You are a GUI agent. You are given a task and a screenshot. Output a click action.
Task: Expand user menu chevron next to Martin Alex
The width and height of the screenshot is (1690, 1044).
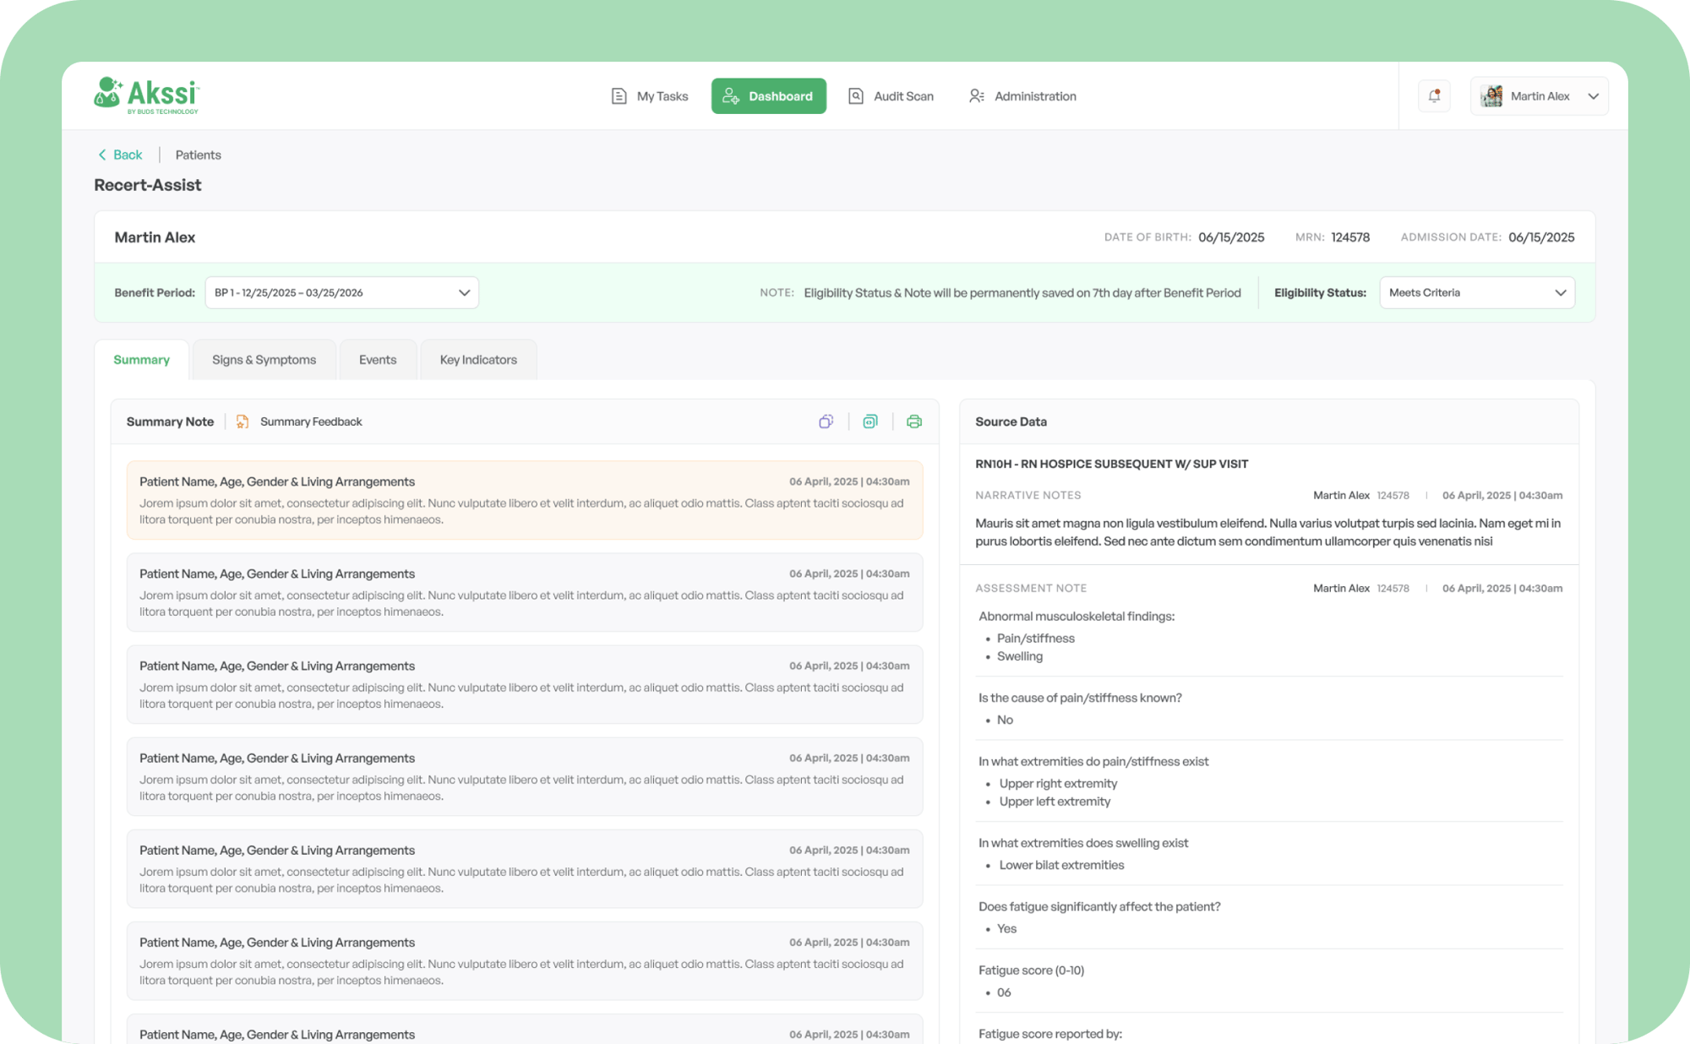1593,96
